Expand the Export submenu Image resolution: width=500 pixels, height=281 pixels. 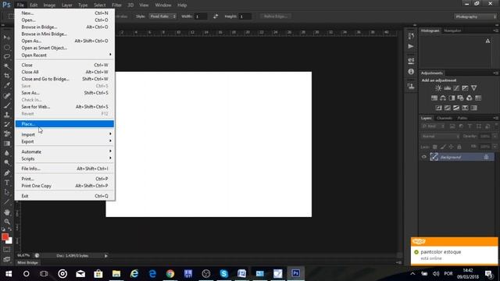coord(65,141)
